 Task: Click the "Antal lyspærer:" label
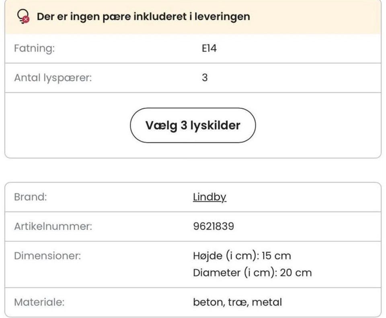point(53,77)
